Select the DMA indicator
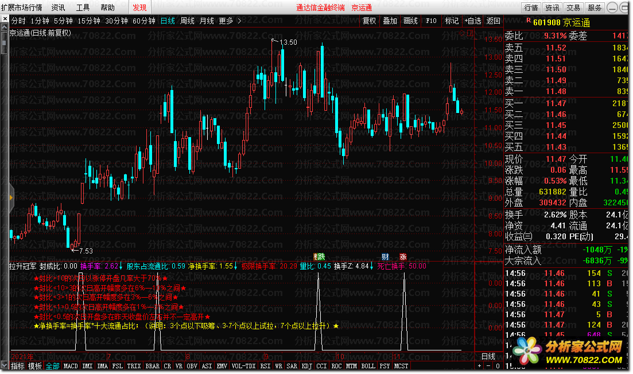This screenshot has width=633, height=374. (x=103, y=366)
